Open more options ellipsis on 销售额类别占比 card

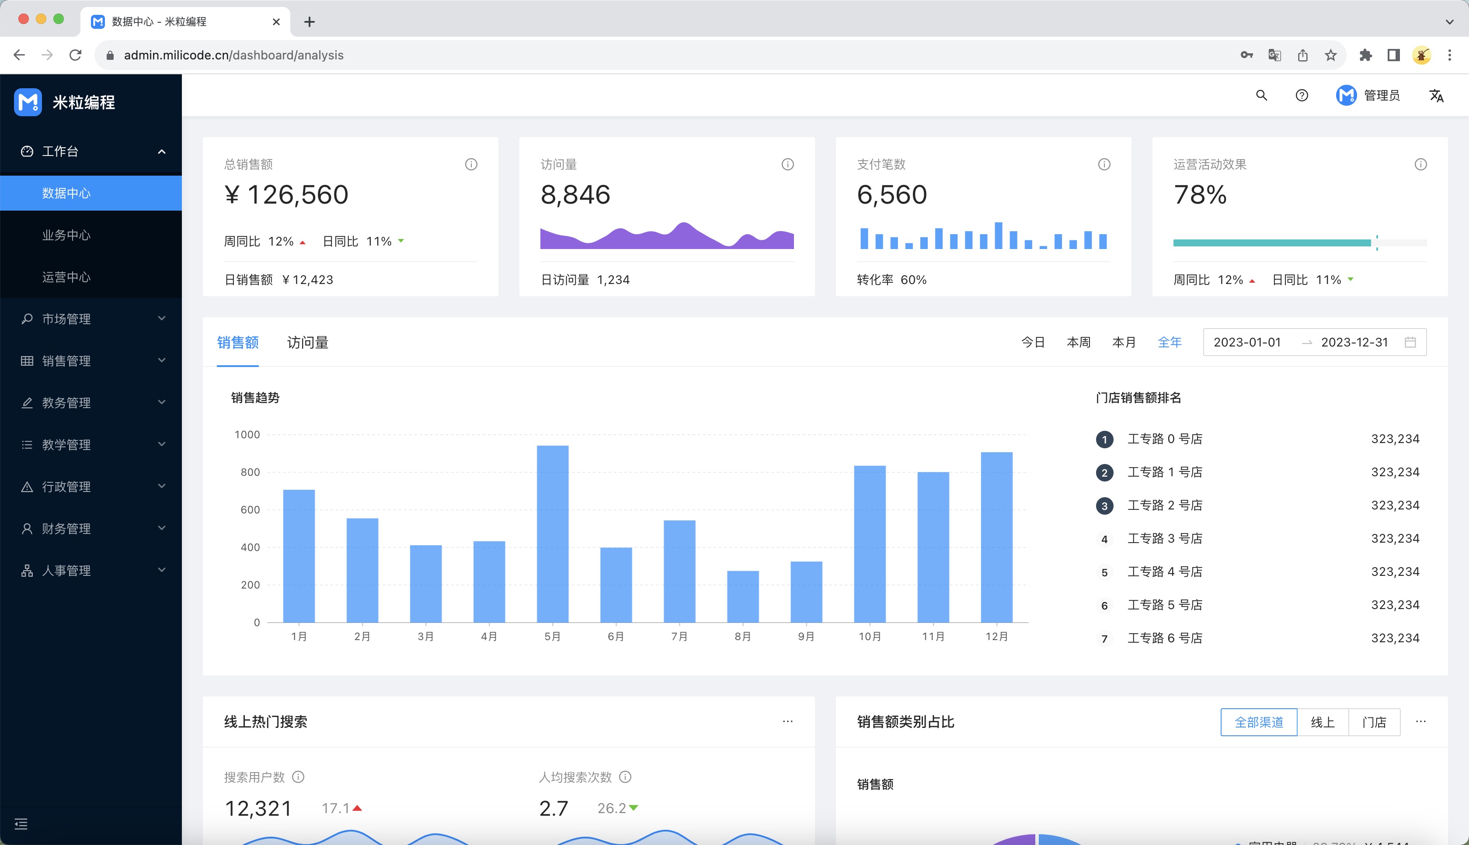point(1421,721)
